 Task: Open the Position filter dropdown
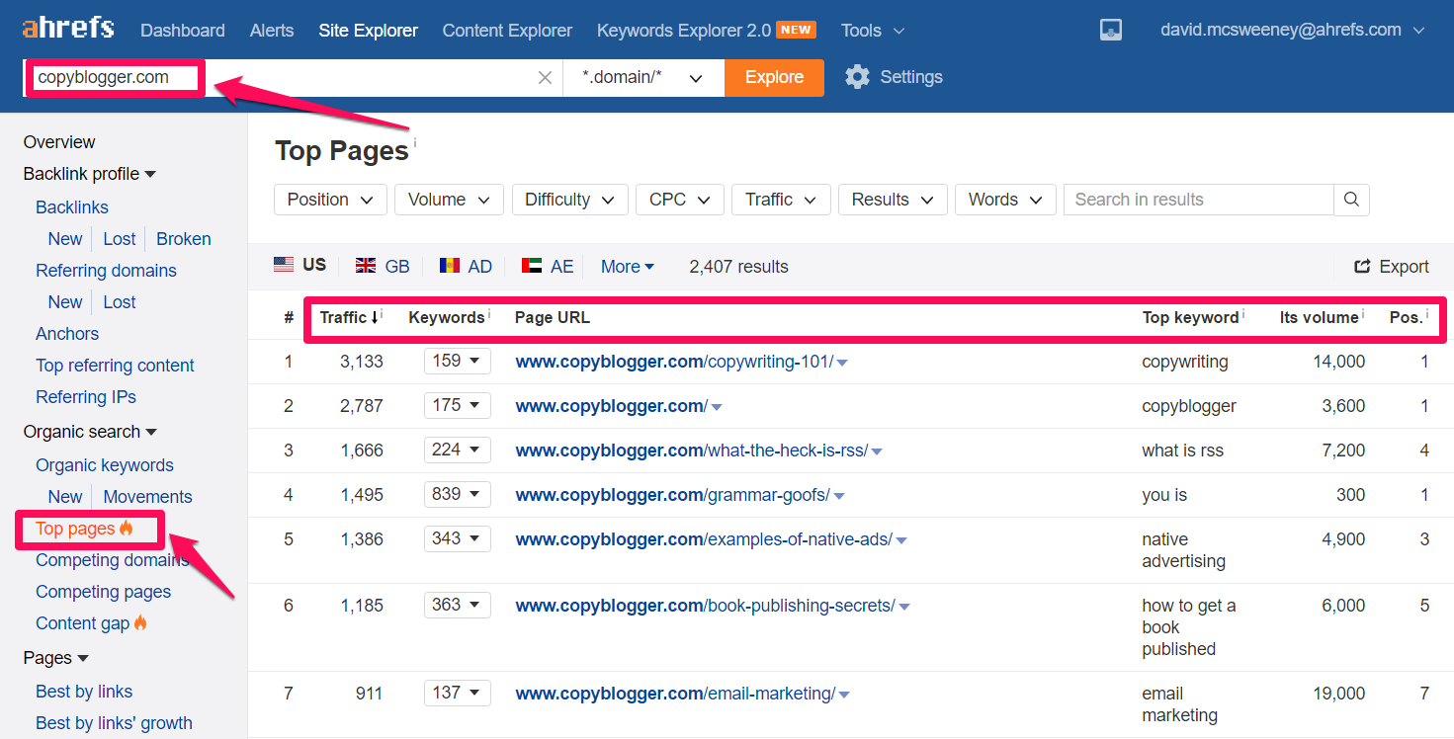330,200
